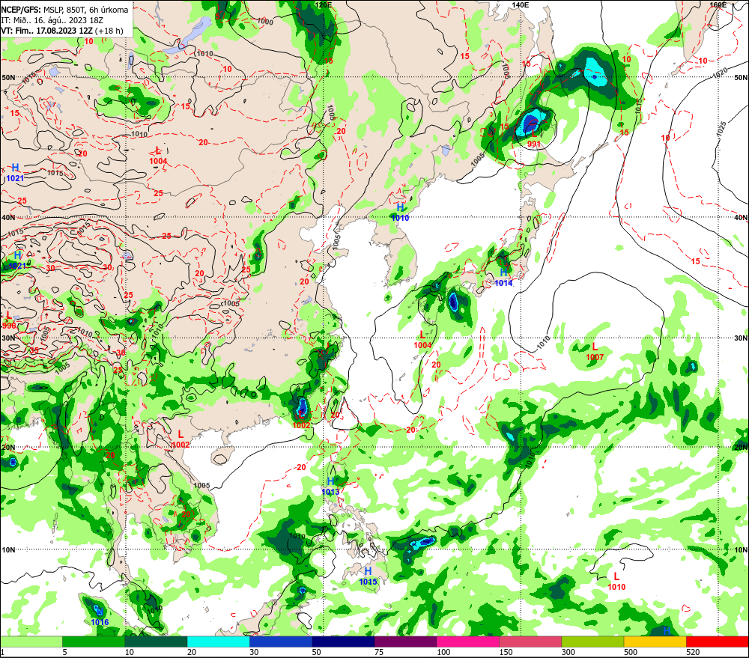Click the IT initialization time line '16. ágú.. 2023 18Z'
This screenshot has height=658, width=749.
[68, 20]
